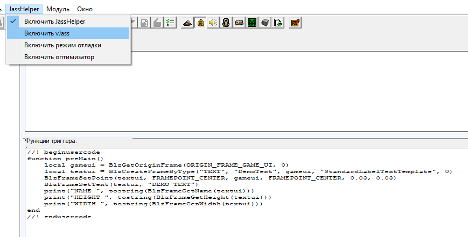Open the AI Editor green face icon
Viewport: 468px width, 237px height.
[252, 23]
